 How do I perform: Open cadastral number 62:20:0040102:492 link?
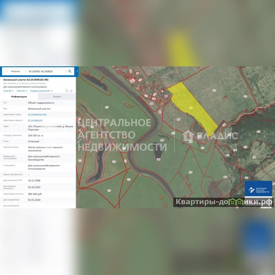(x=37, y=114)
